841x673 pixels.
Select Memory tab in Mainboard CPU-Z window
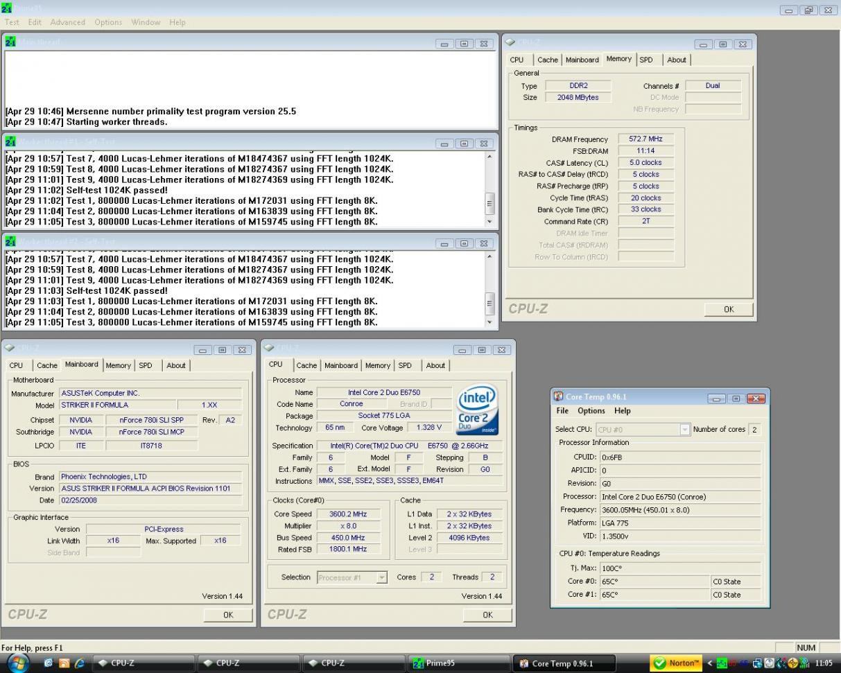click(118, 365)
